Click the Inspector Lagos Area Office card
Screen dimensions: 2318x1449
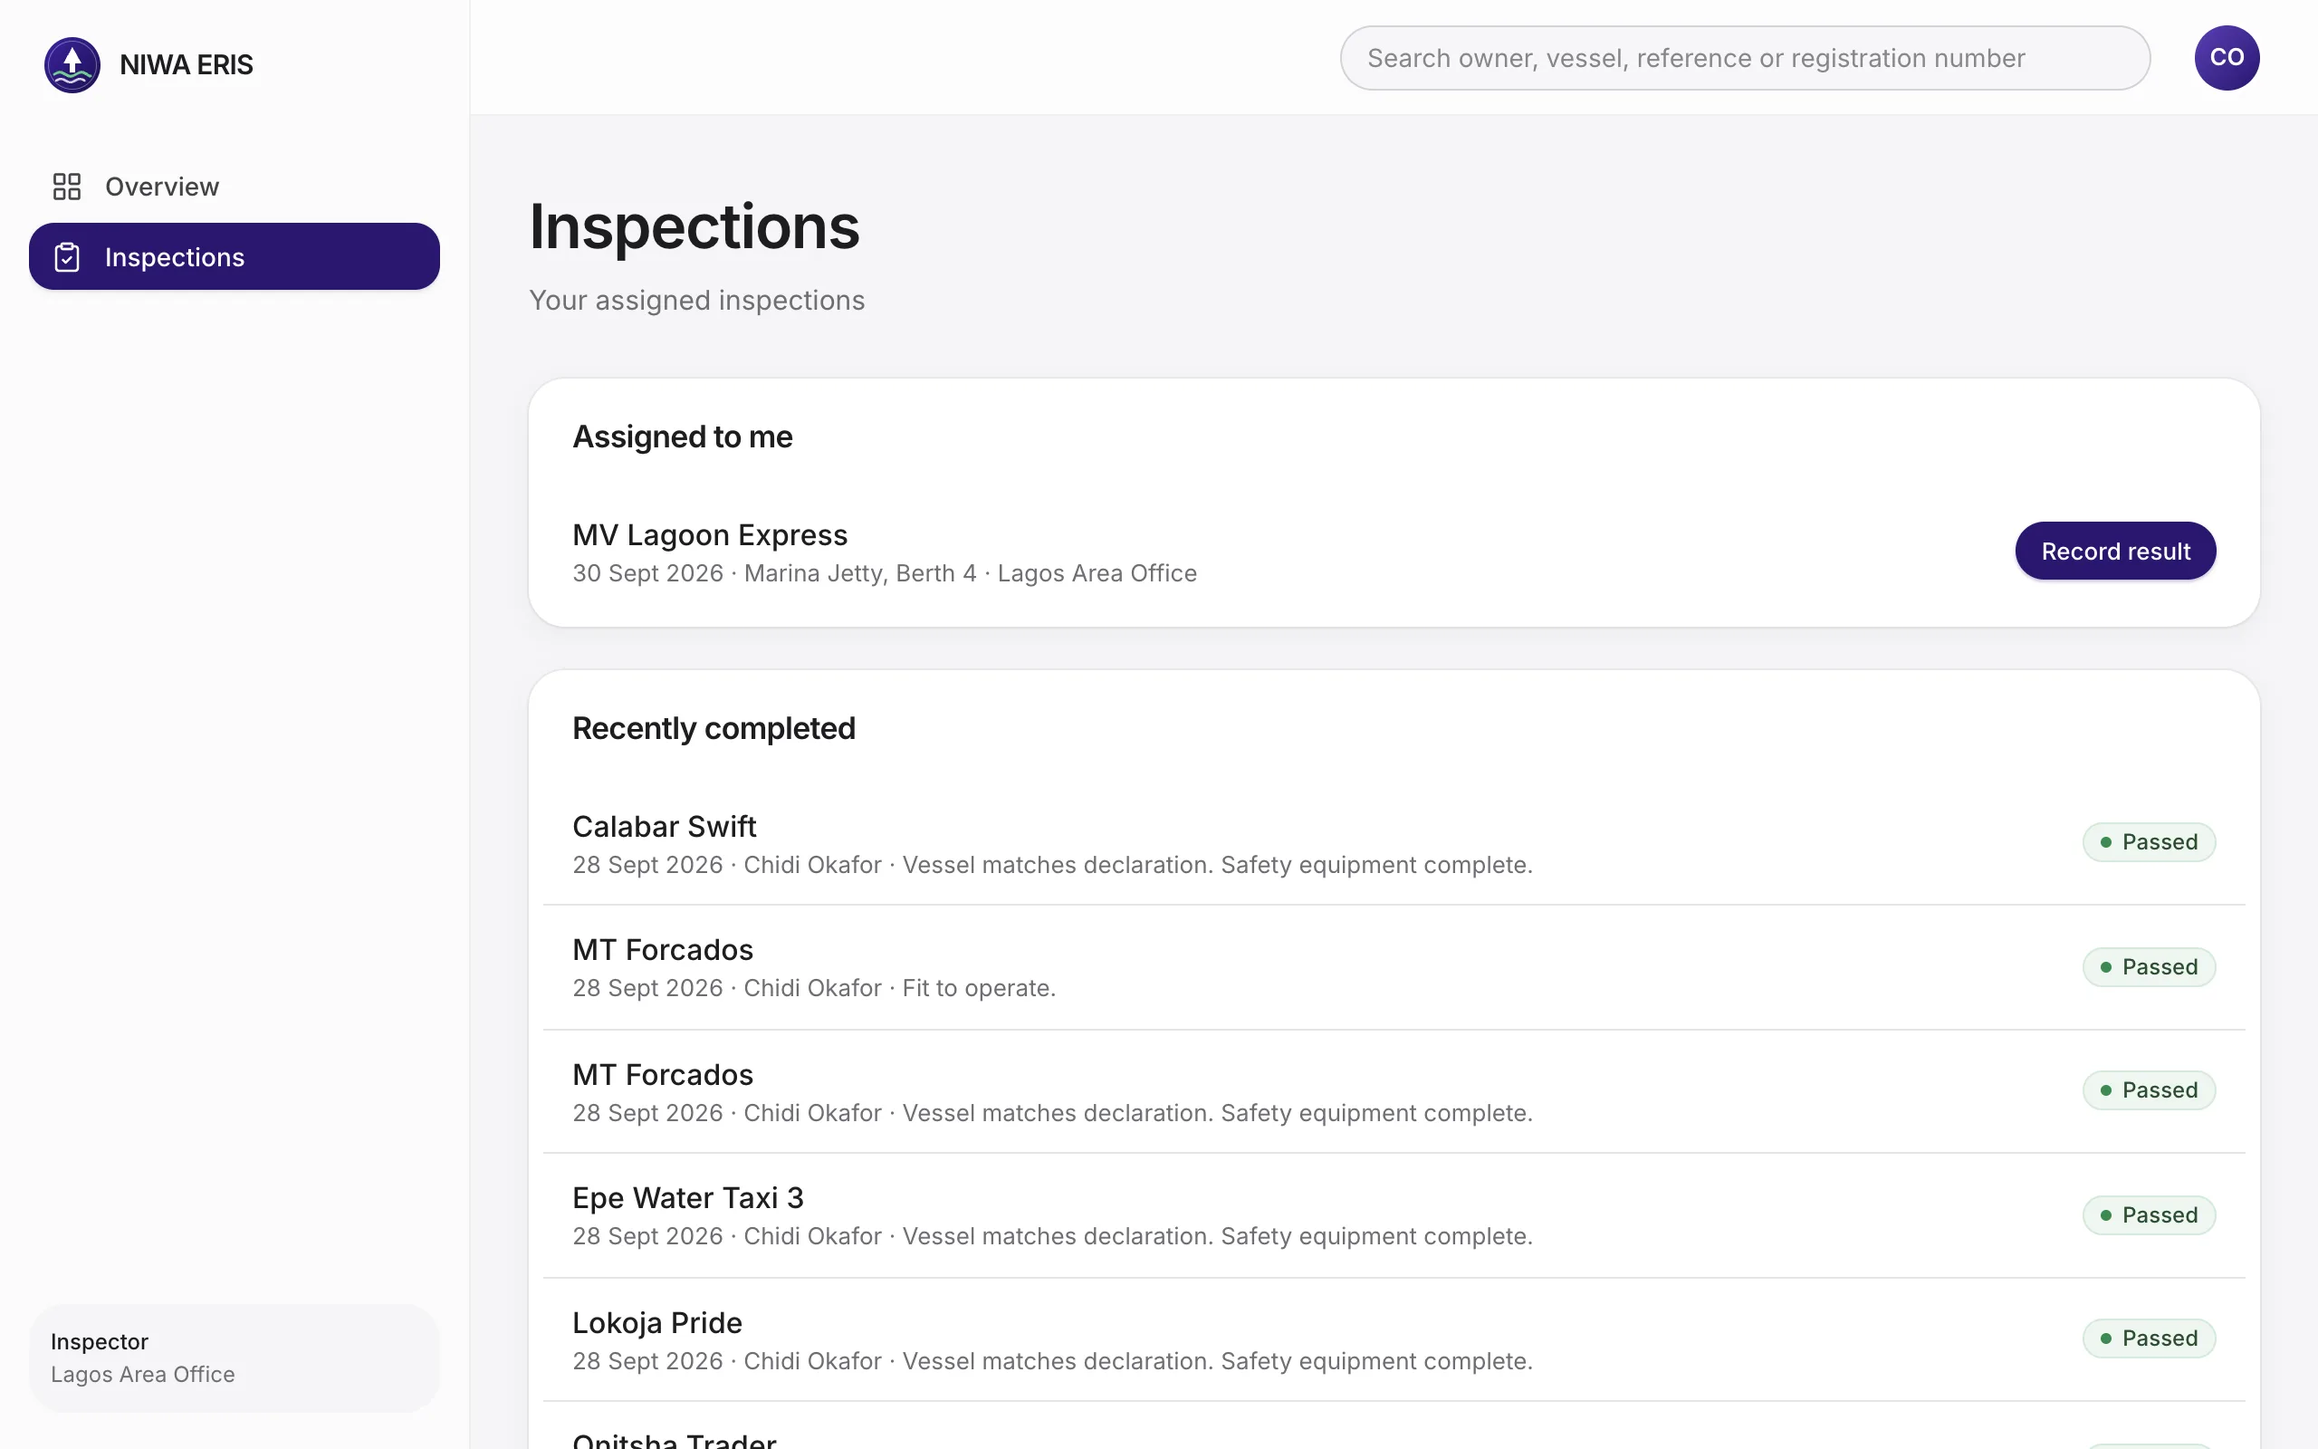coord(235,1358)
